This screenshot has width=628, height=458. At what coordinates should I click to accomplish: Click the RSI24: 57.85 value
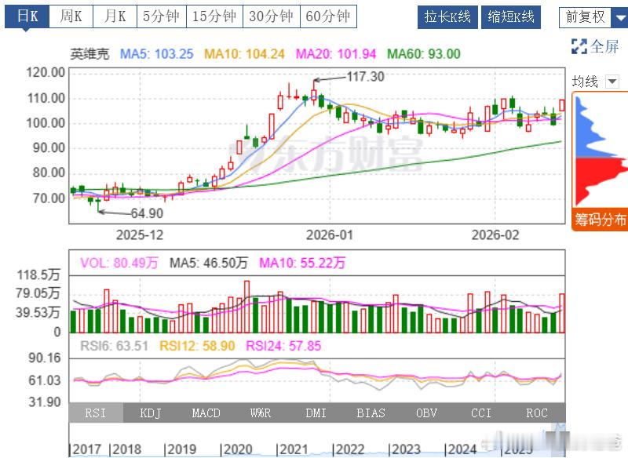283,346
